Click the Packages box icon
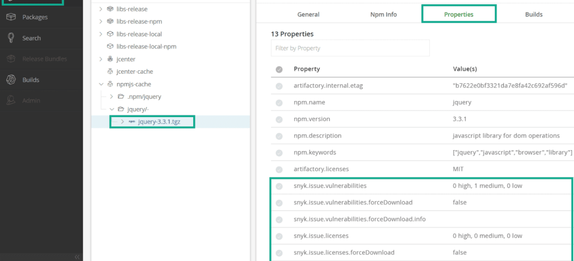The width and height of the screenshot is (574, 261). [x=11, y=17]
